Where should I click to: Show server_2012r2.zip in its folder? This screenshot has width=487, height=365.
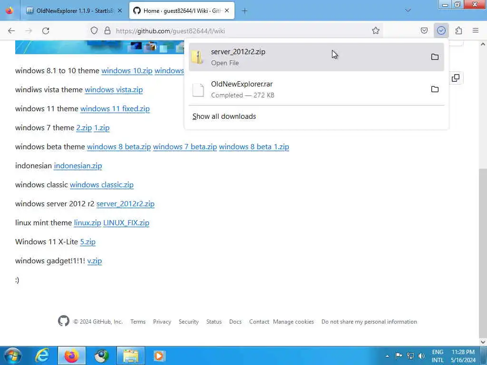coord(435,57)
